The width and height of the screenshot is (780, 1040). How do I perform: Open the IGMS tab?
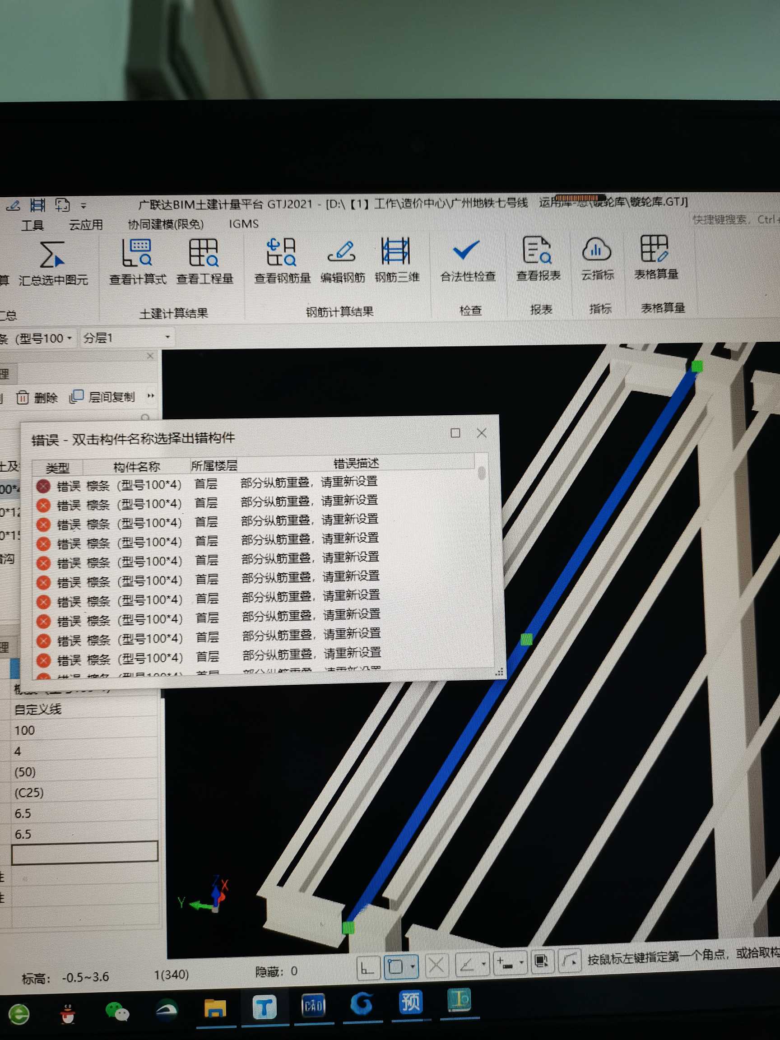(244, 224)
